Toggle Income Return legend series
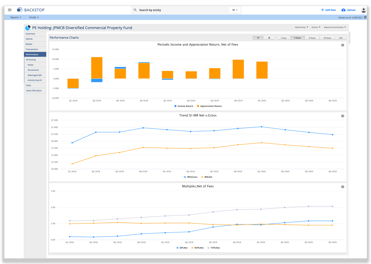The image size is (371, 264). [184, 106]
